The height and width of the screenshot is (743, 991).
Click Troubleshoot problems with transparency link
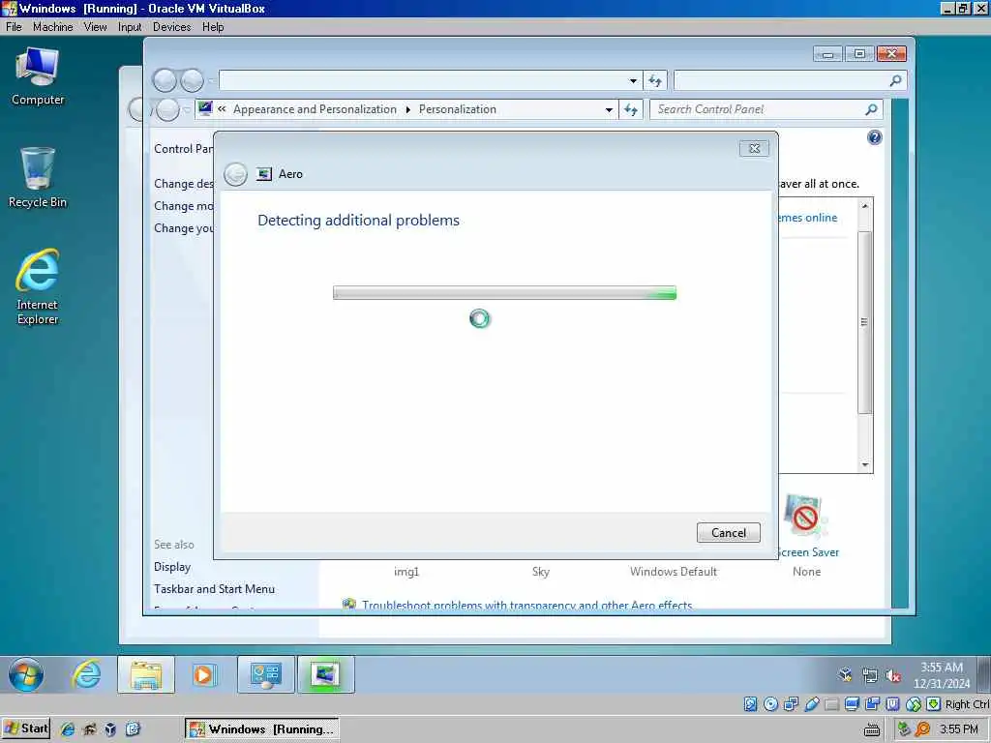pyautogui.click(x=527, y=606)
